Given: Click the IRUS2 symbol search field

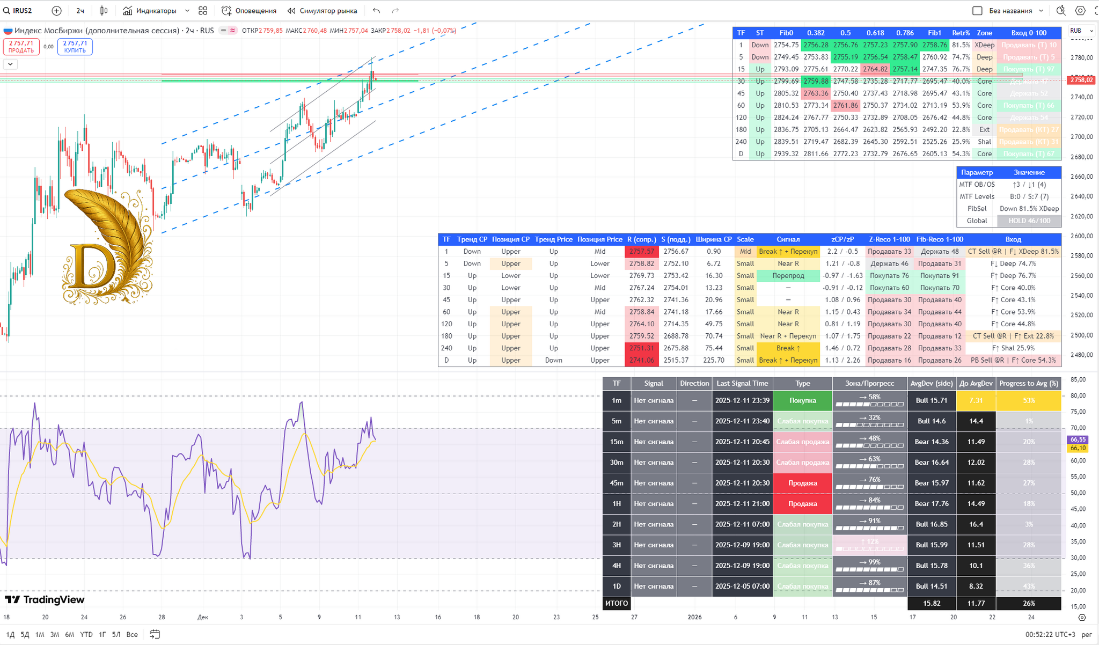Looking at the screenshot, I should pos(23,11).
